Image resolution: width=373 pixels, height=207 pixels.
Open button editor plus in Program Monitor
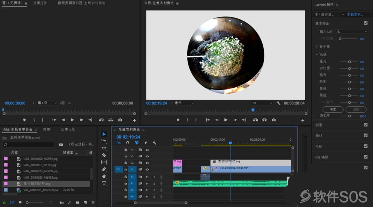coord(303,120)
